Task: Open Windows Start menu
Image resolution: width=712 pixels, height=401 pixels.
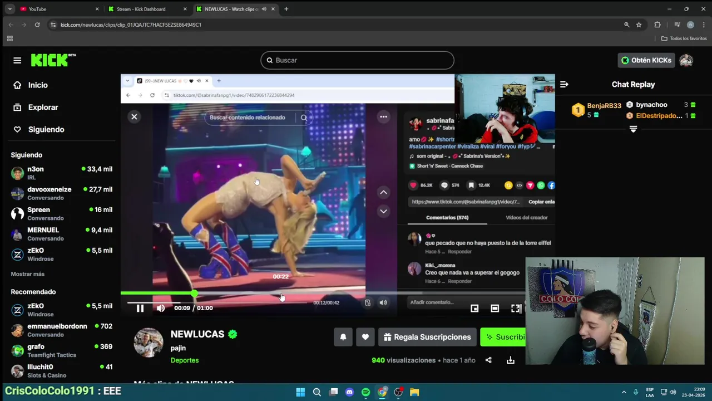Action: 300,392
